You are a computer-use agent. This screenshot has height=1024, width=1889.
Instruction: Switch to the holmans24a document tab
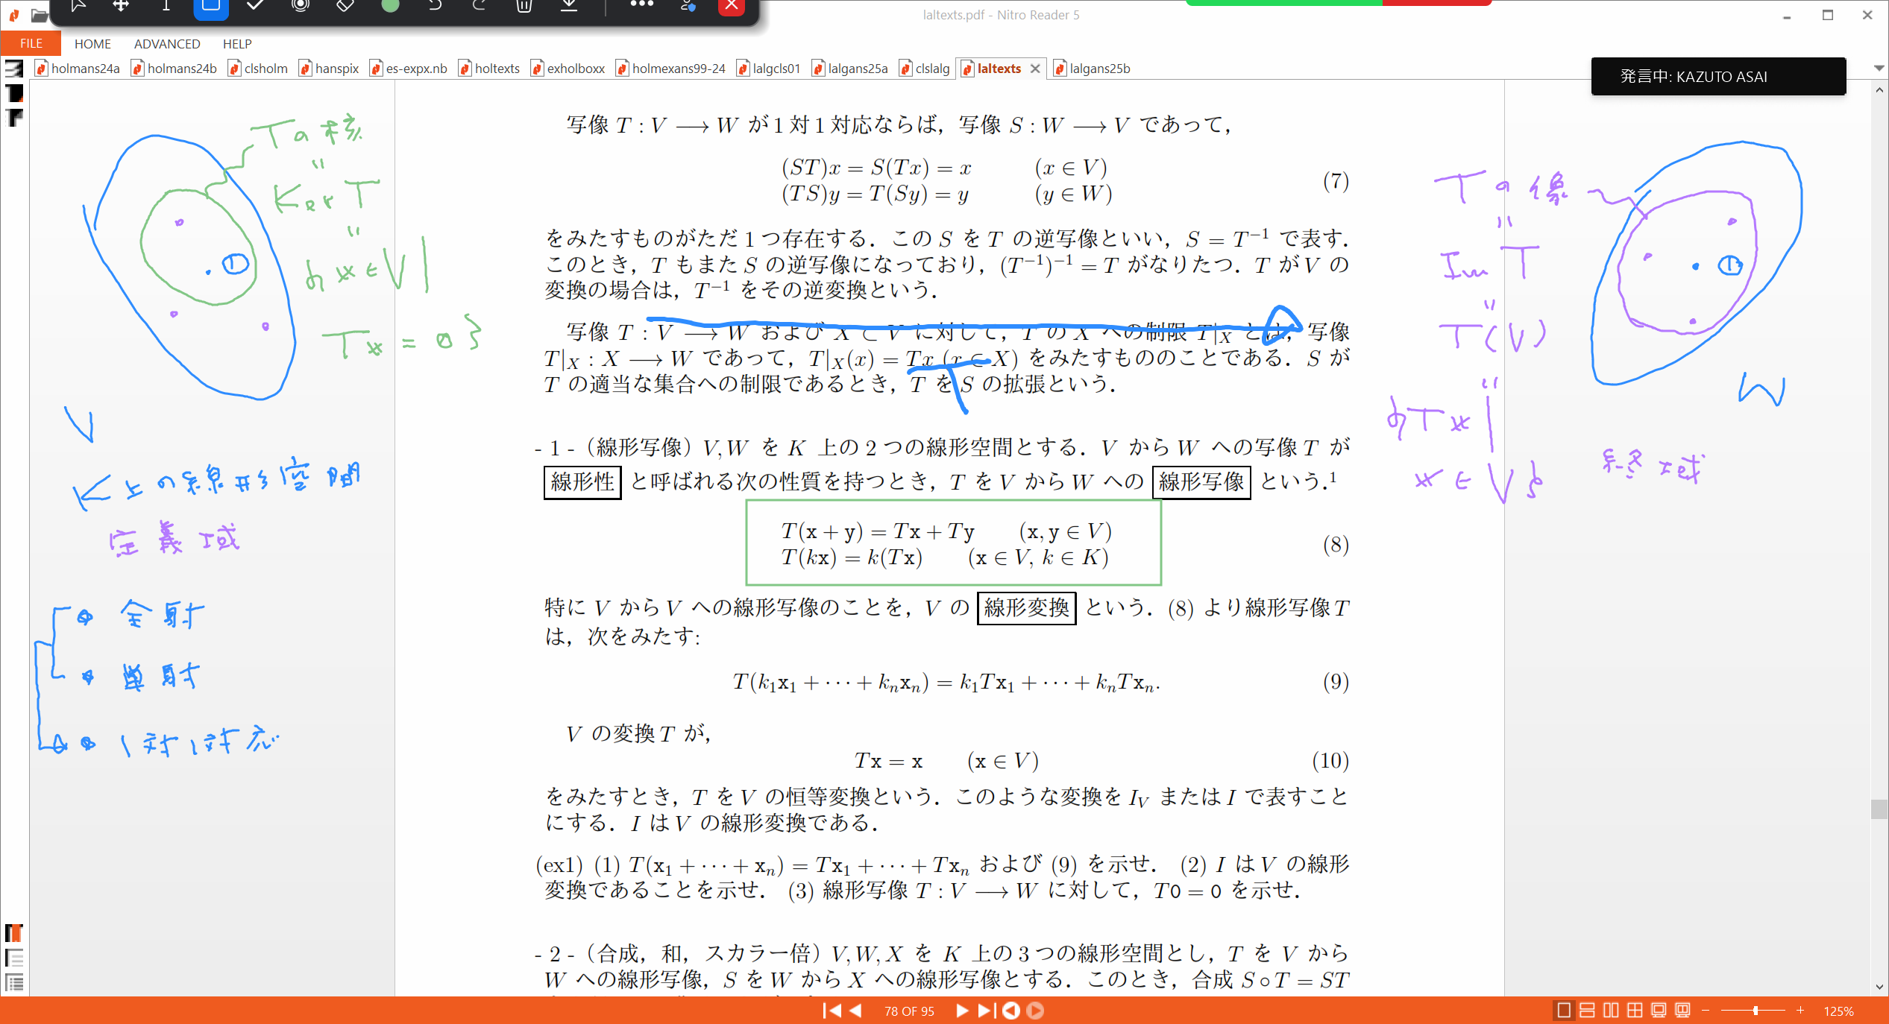tap(78, 69)
